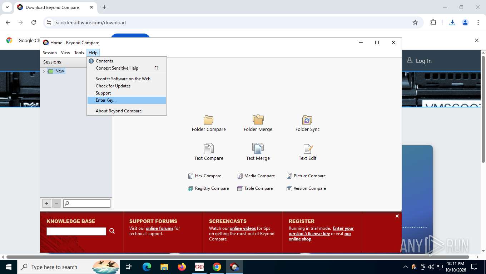Choose Enter Key... from Help menu
This screenshot has width=486, height=274.
point(127,100)
